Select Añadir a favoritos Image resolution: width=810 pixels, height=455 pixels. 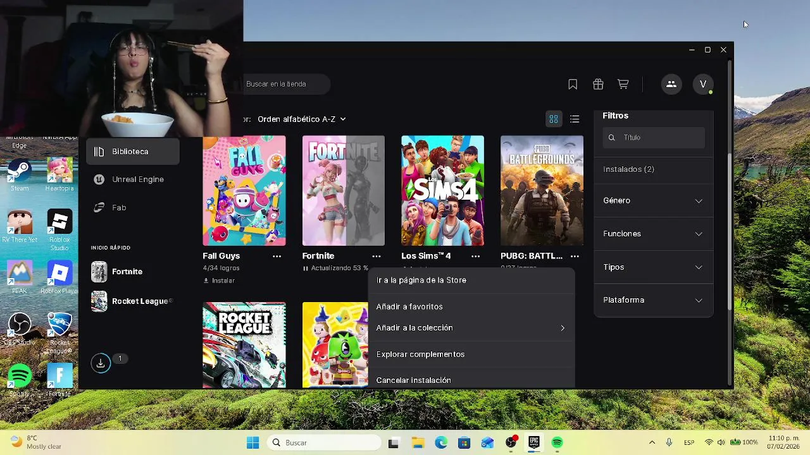pos(471,306)
